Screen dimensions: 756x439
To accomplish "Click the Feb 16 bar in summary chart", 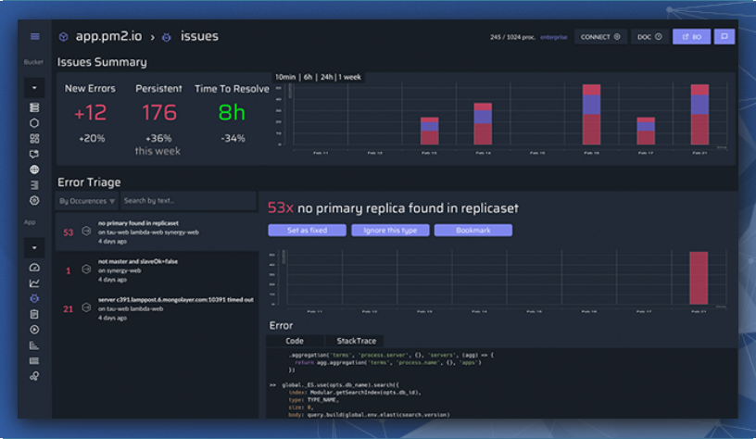I will [592, 115].
